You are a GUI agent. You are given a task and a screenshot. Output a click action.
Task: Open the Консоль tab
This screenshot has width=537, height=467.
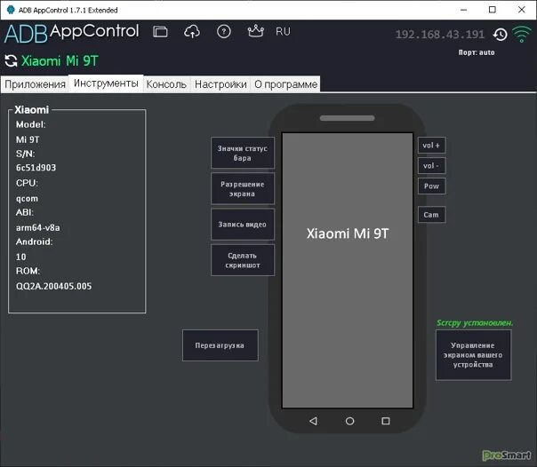(166, 84)
